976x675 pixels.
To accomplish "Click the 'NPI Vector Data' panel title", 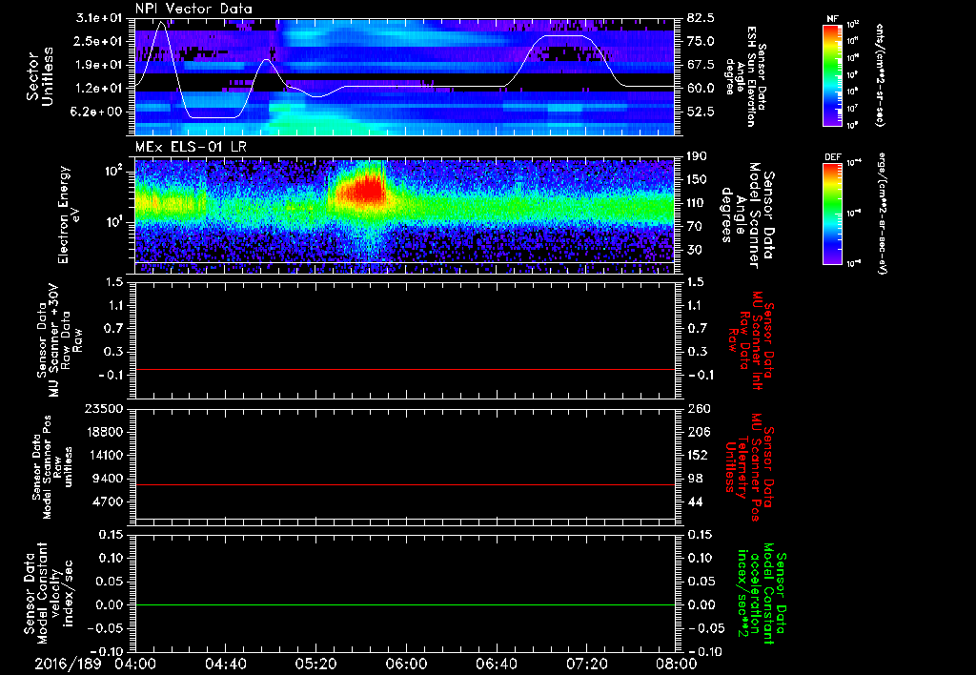I will 194,9.
